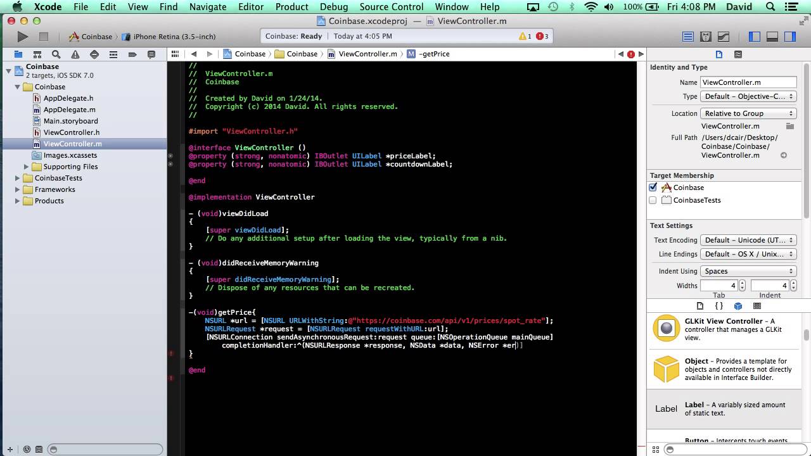The image size is (811, 456).
Task: Click the Name field in File inspector
Action: (x=748, y=82)
